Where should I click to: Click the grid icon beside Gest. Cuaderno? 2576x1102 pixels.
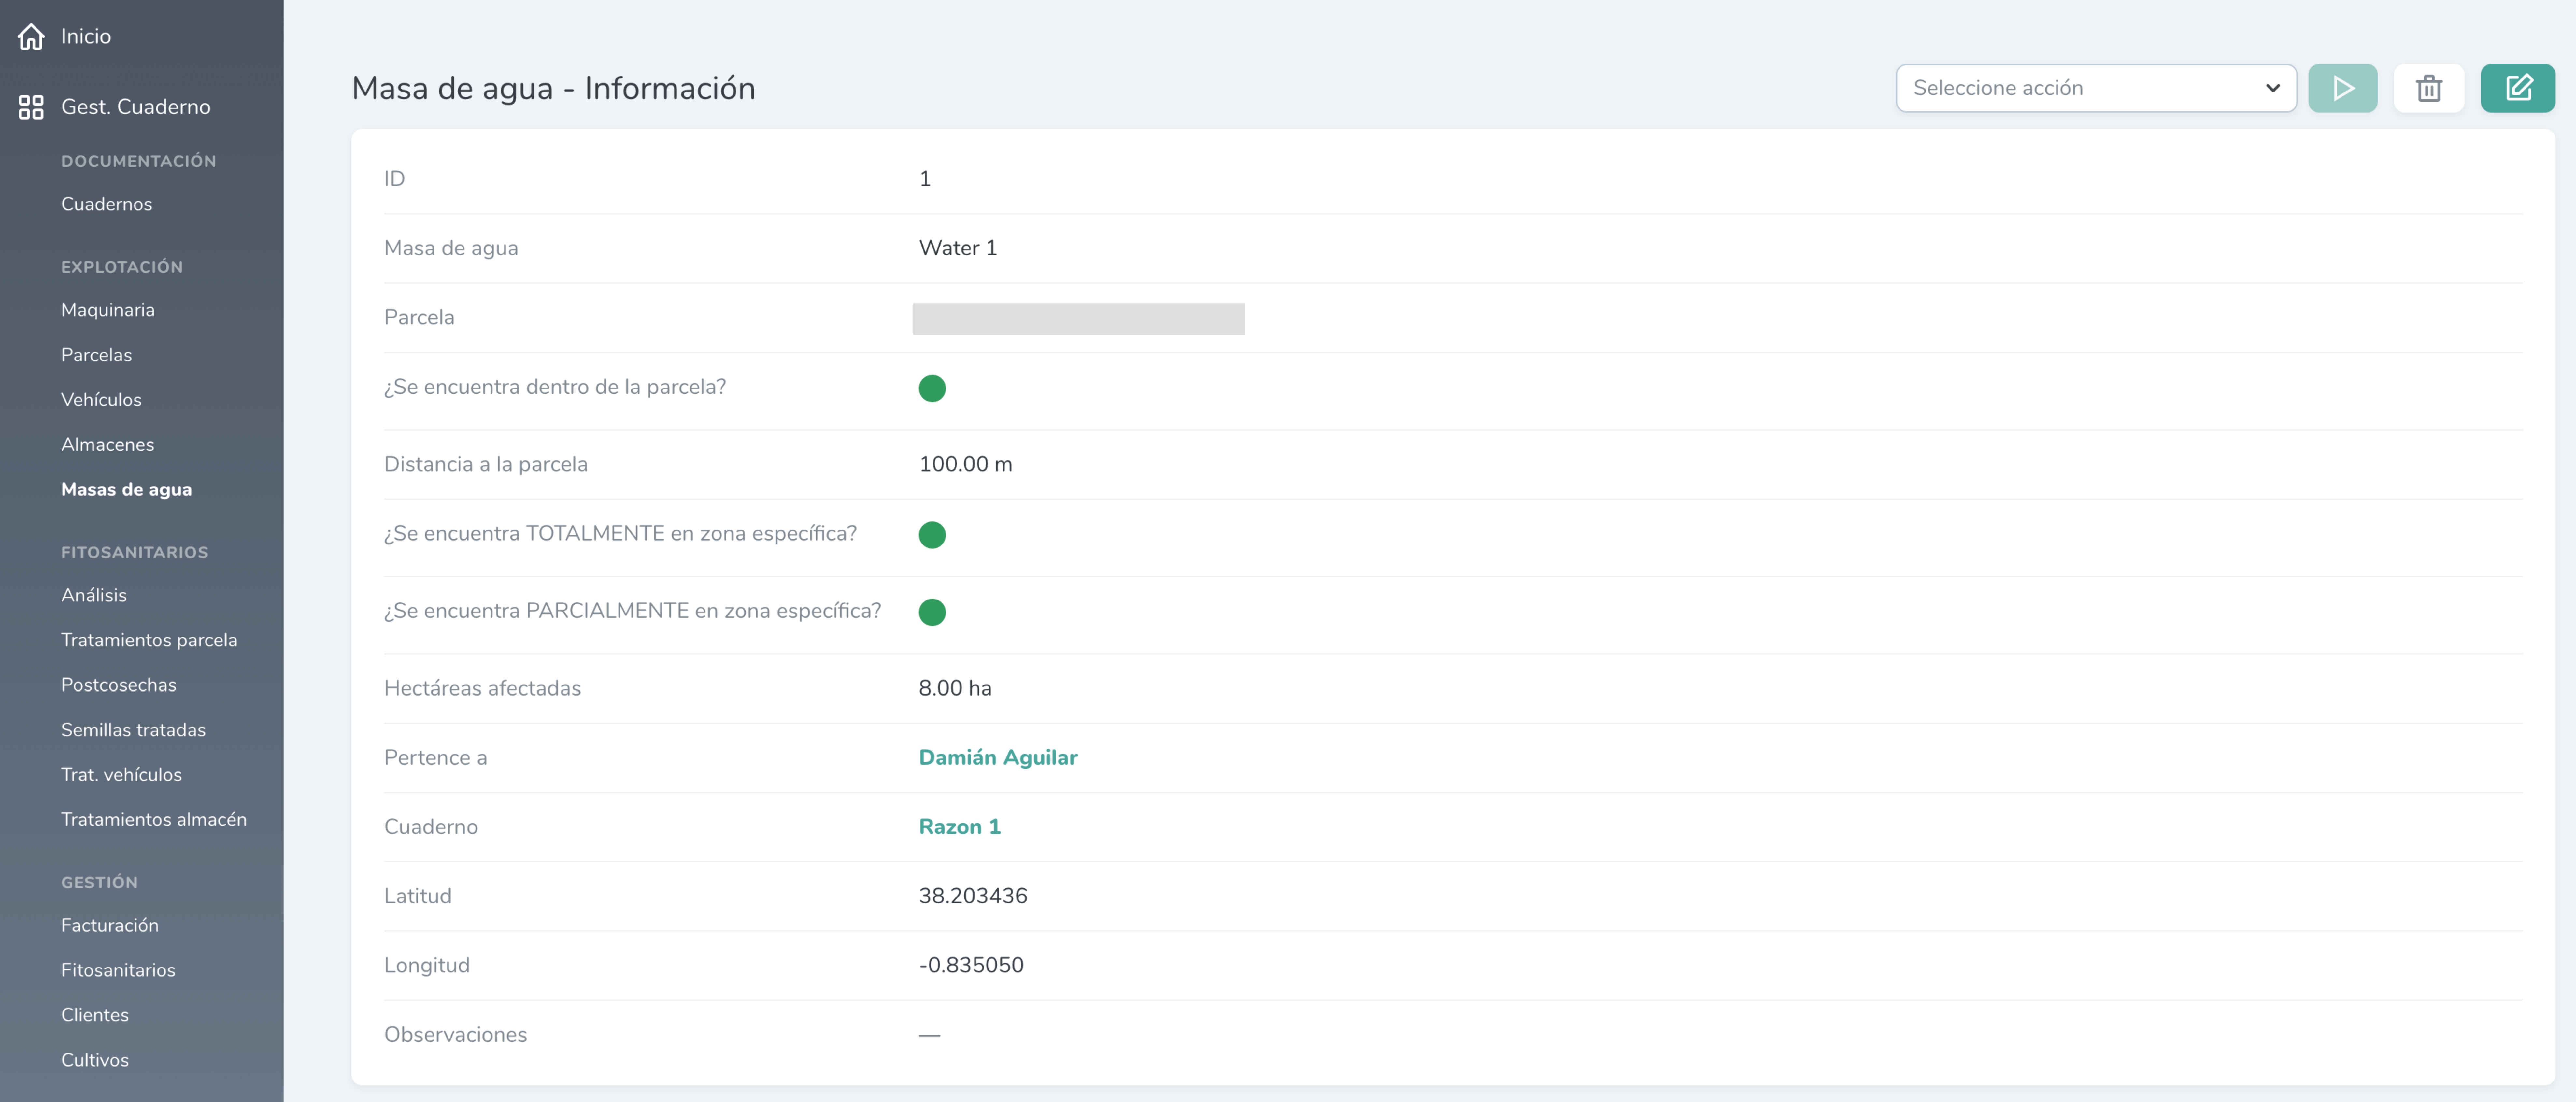click(x=31, y=107)
